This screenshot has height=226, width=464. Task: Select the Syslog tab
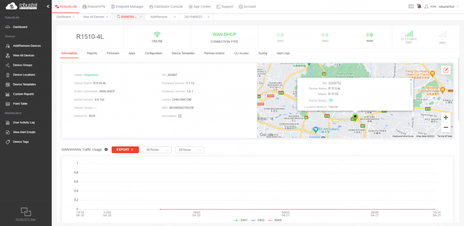(x=263, y=53)
